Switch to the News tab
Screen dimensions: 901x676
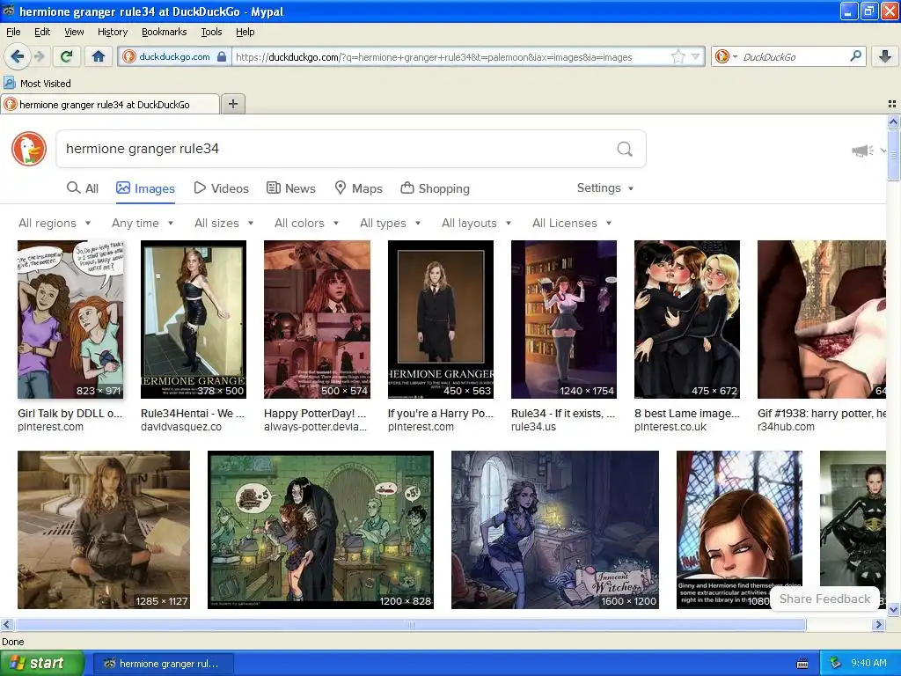290,188
